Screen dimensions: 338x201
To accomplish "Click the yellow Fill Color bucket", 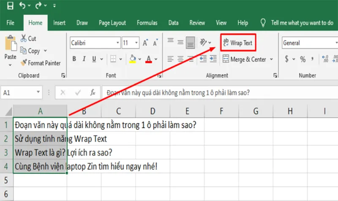I will click(132, 59).
